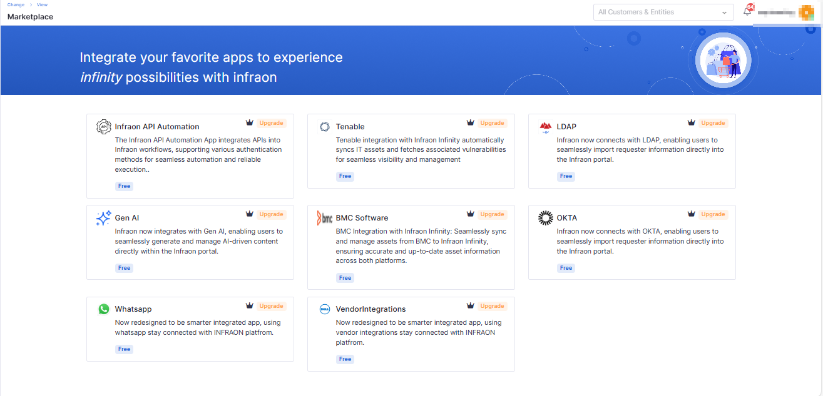Image resolution: width=823 pixels, height=396 pixels.
Task: Click Upgrade on the Gen AI card
Action: 271,214
